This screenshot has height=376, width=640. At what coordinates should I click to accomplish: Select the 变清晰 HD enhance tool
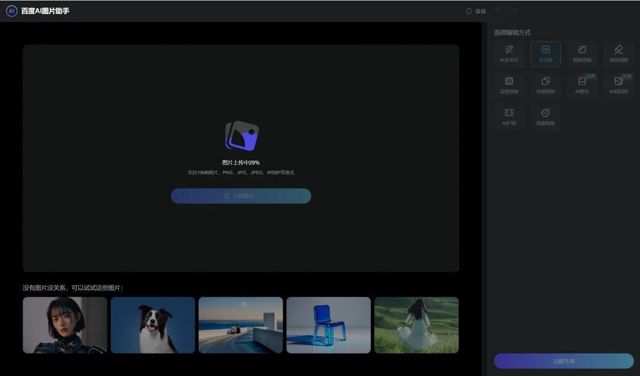click(x=546, y=54)
